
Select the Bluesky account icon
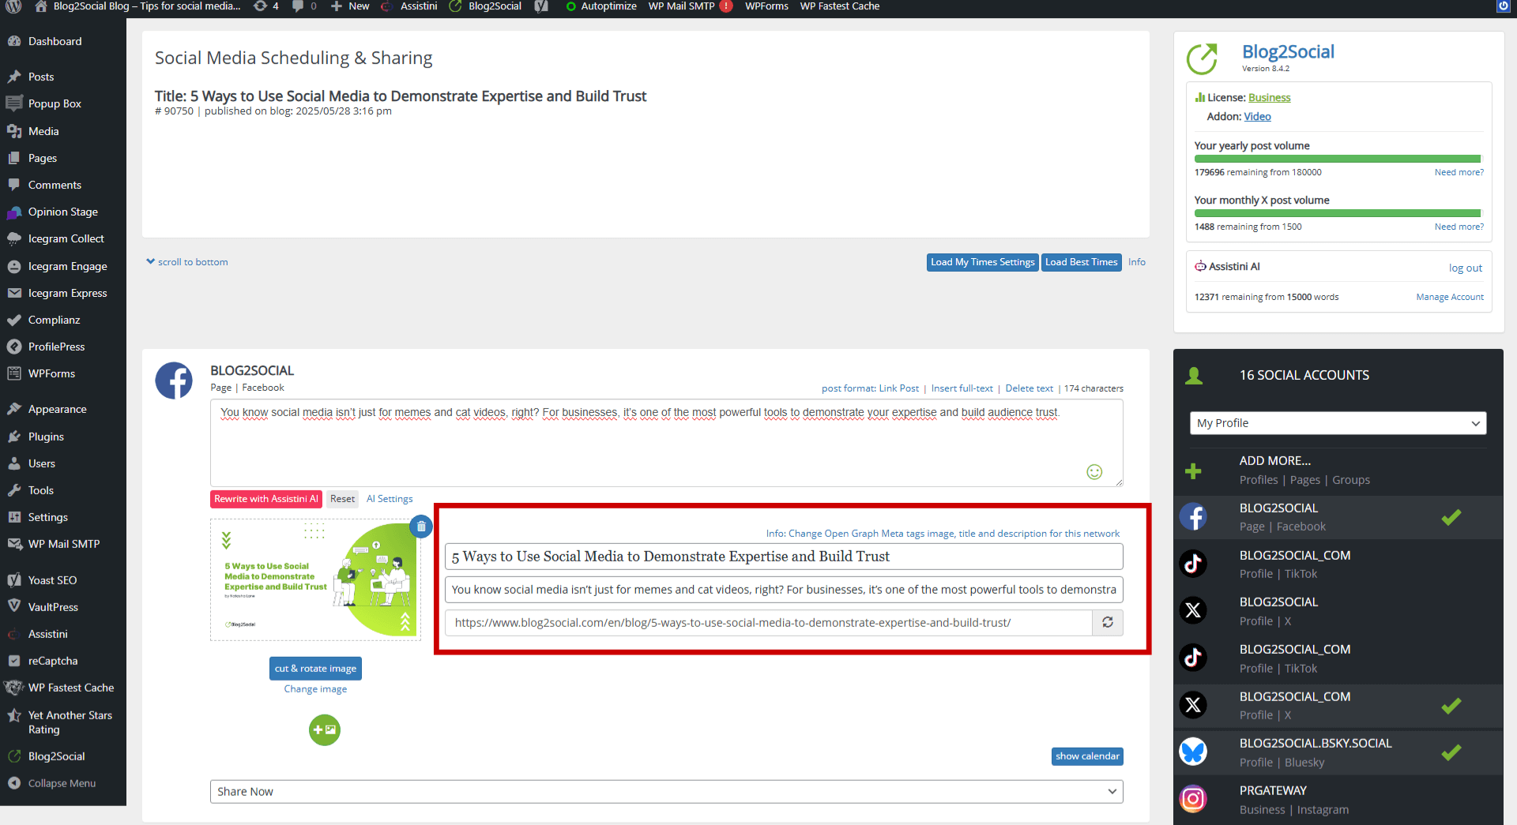point(1193,752)
